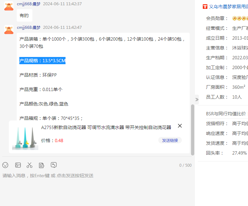Click the 响应速度 row
The image size is (248, 206).
[x=227, y=133]
